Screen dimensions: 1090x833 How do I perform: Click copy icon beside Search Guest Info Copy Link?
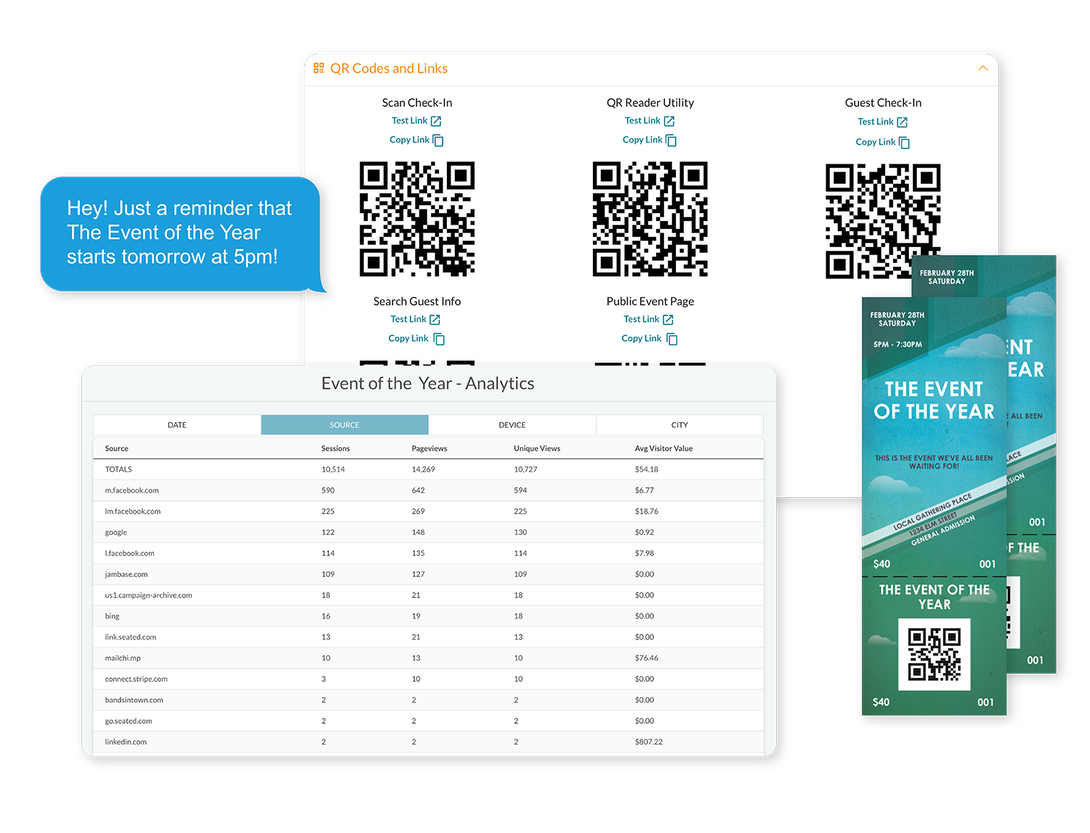439,339
